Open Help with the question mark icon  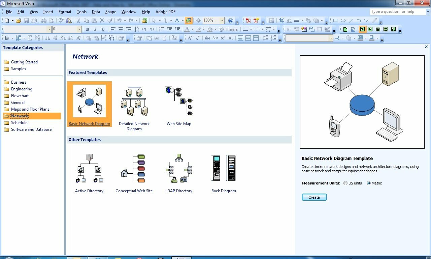point(231,21)
